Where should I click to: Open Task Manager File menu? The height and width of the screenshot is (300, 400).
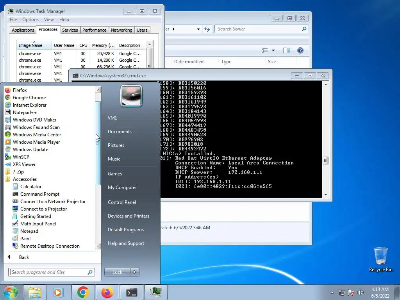13,20
